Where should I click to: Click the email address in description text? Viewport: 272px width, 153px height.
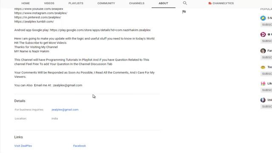pyautogui.click(x=68, y=85)
